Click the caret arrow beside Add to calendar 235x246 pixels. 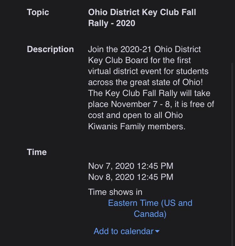157,232
